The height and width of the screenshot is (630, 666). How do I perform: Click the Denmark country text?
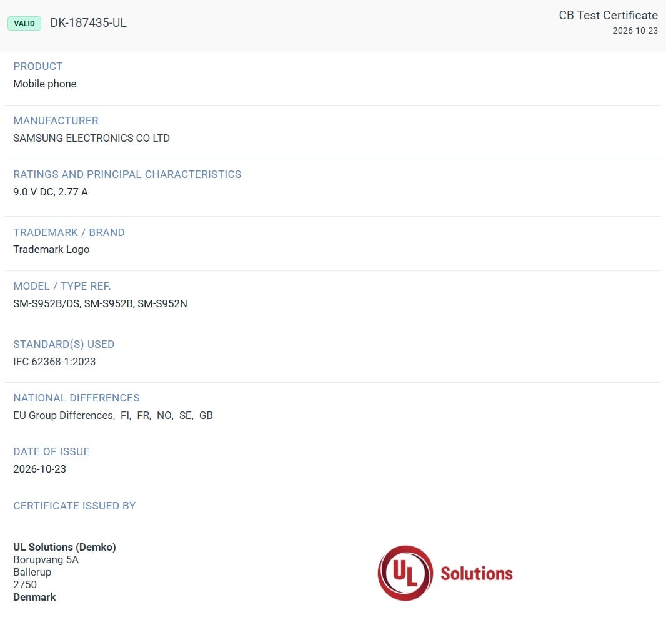click(34, 597)
